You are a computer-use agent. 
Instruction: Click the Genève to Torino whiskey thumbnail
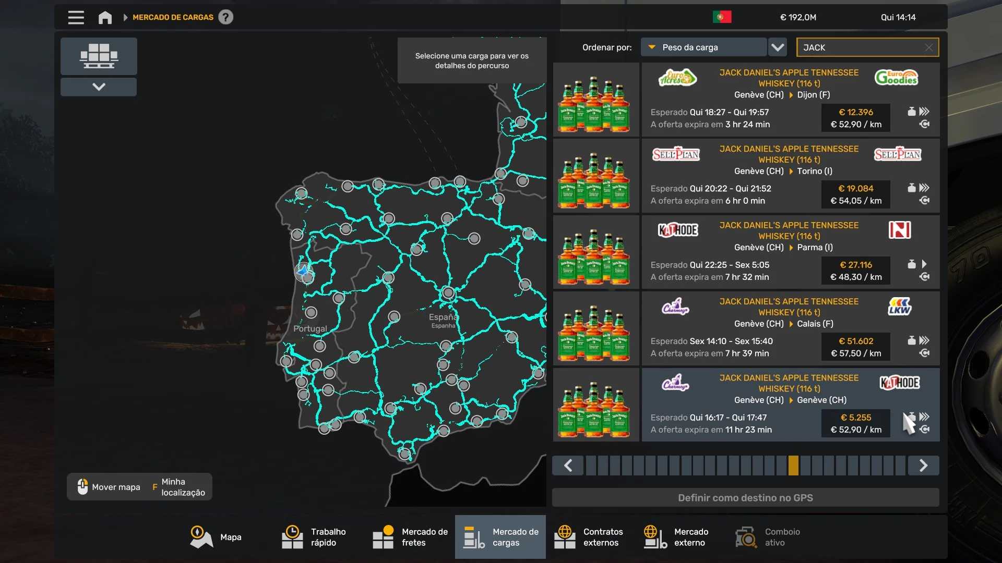(x=595, y=176)
